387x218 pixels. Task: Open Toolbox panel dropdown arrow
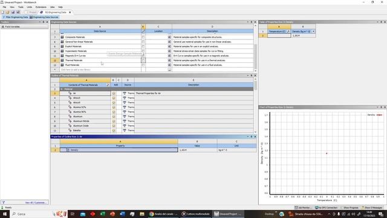pyautogui.click(x=40, y=22)
